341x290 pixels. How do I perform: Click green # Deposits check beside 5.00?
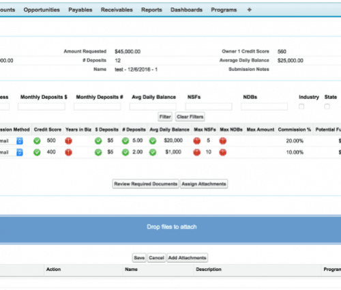click(x=125, y=141)
